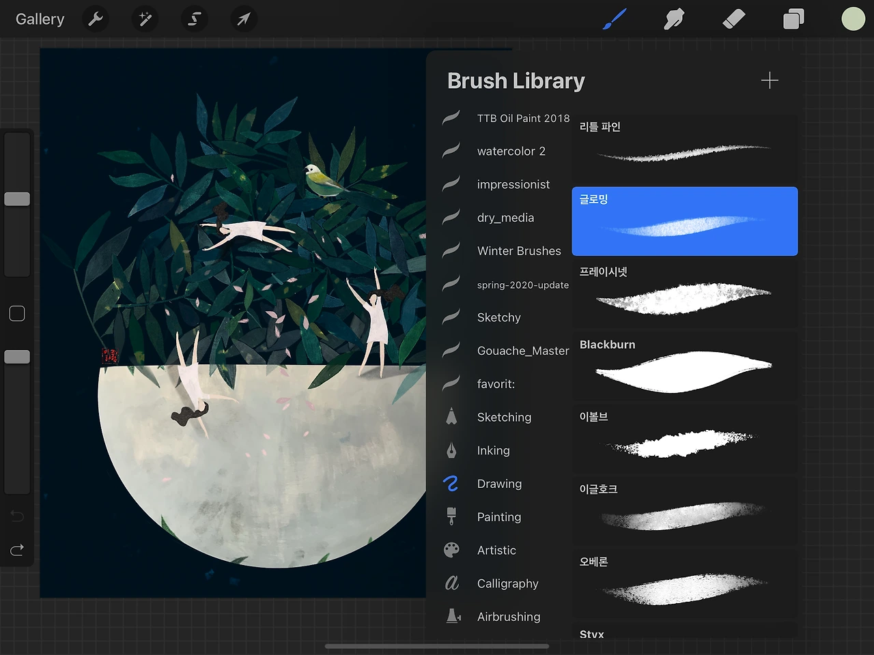
Task: Choose the 이볼브 brush
Action: pyautogui.click(x=685, y=439)
